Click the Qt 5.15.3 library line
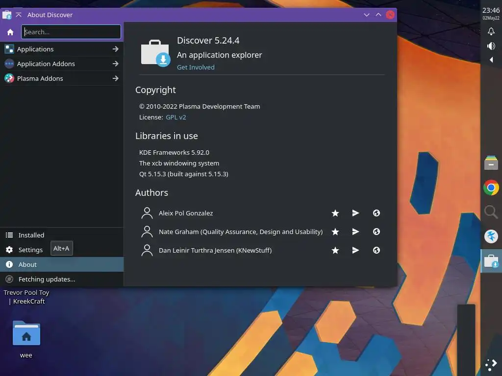The width and height of the screenshot is (502, 376). pos(184,174)
